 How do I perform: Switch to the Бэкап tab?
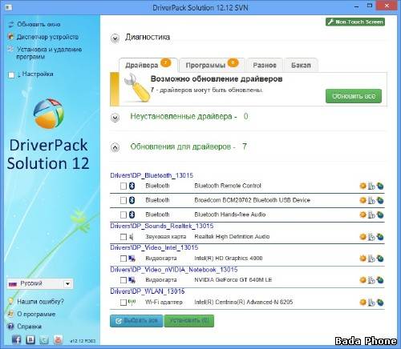[x=301, y=65]
